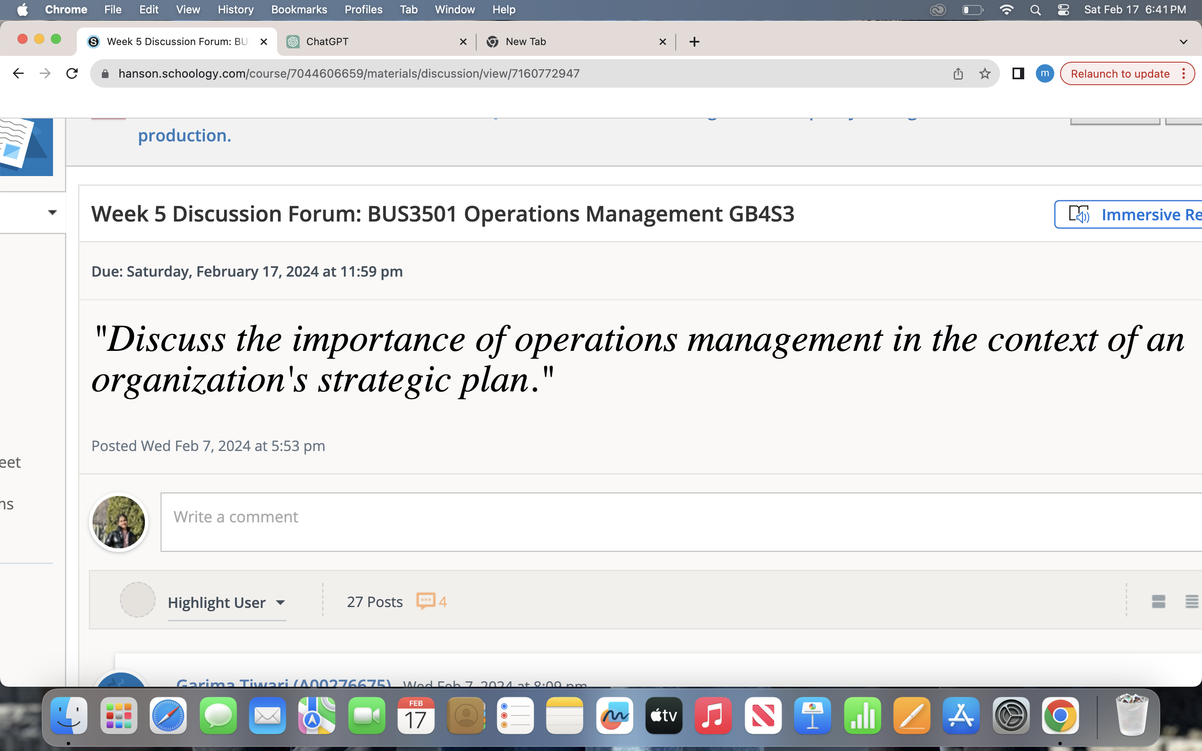Click the padlock icon in the address bar
The image size is (1202, 751).
[x=104, y=73]
